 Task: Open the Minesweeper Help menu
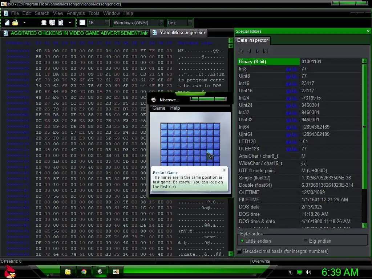[x=175, y=108]
